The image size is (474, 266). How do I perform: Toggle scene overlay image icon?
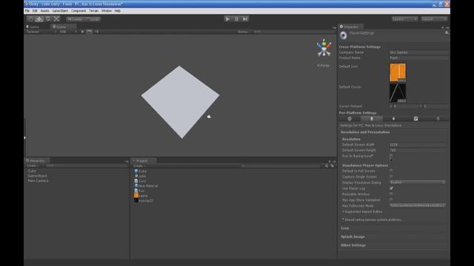pyautogui.click(x=89, y=32)
